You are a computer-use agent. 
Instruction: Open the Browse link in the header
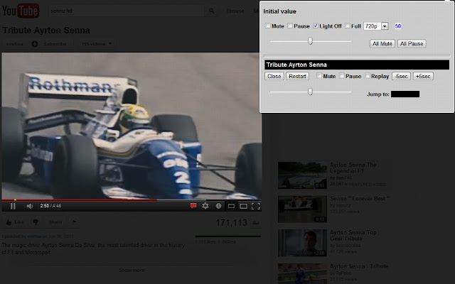coord(235,11)
